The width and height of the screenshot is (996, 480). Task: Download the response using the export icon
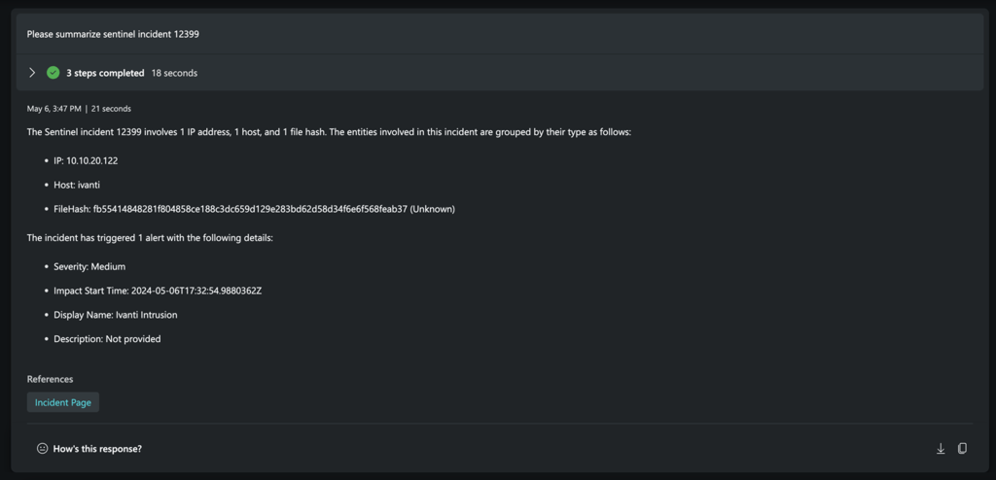[x=941, y=449]
